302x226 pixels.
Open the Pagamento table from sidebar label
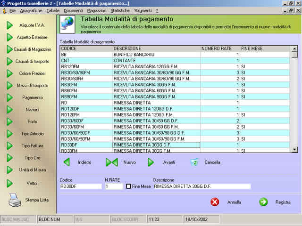point(33,97)
